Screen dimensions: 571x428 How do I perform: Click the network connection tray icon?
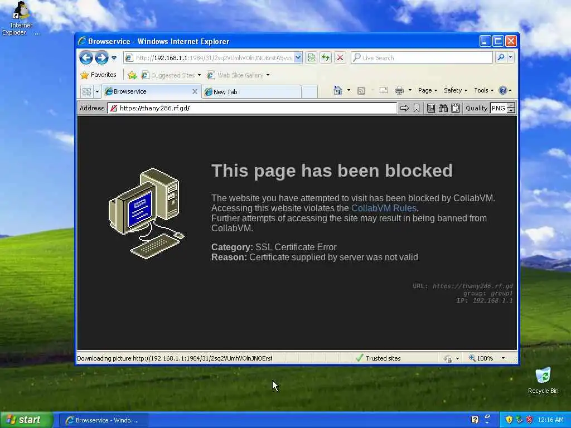pos(519,420)
